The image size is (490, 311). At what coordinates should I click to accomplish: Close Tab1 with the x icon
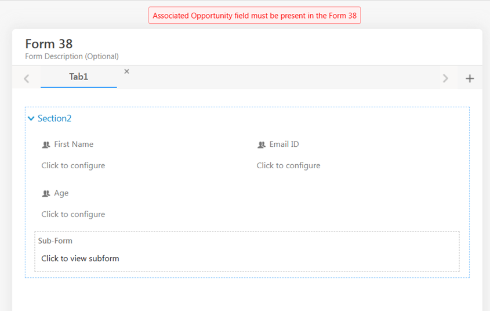tap(127, 71)
